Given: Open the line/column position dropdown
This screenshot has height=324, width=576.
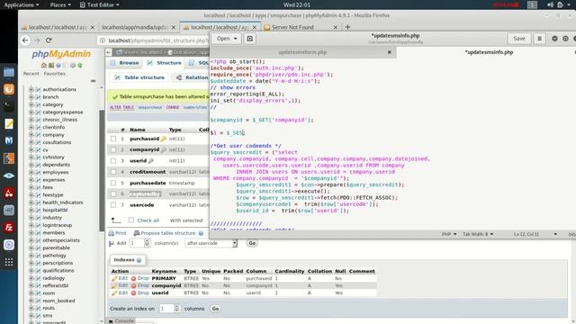Looking at the screenshot, I should pos(535,234).
